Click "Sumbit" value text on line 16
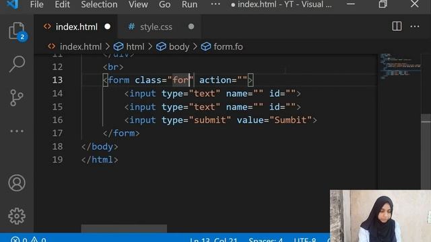Screen dimensions: 431x242 [x=290, y=120]
